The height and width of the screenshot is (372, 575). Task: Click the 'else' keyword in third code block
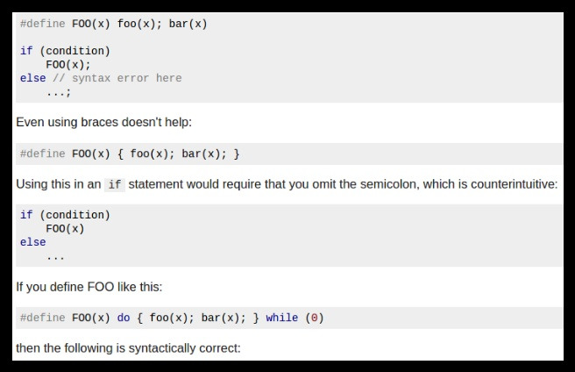click(x=33, y=242)
